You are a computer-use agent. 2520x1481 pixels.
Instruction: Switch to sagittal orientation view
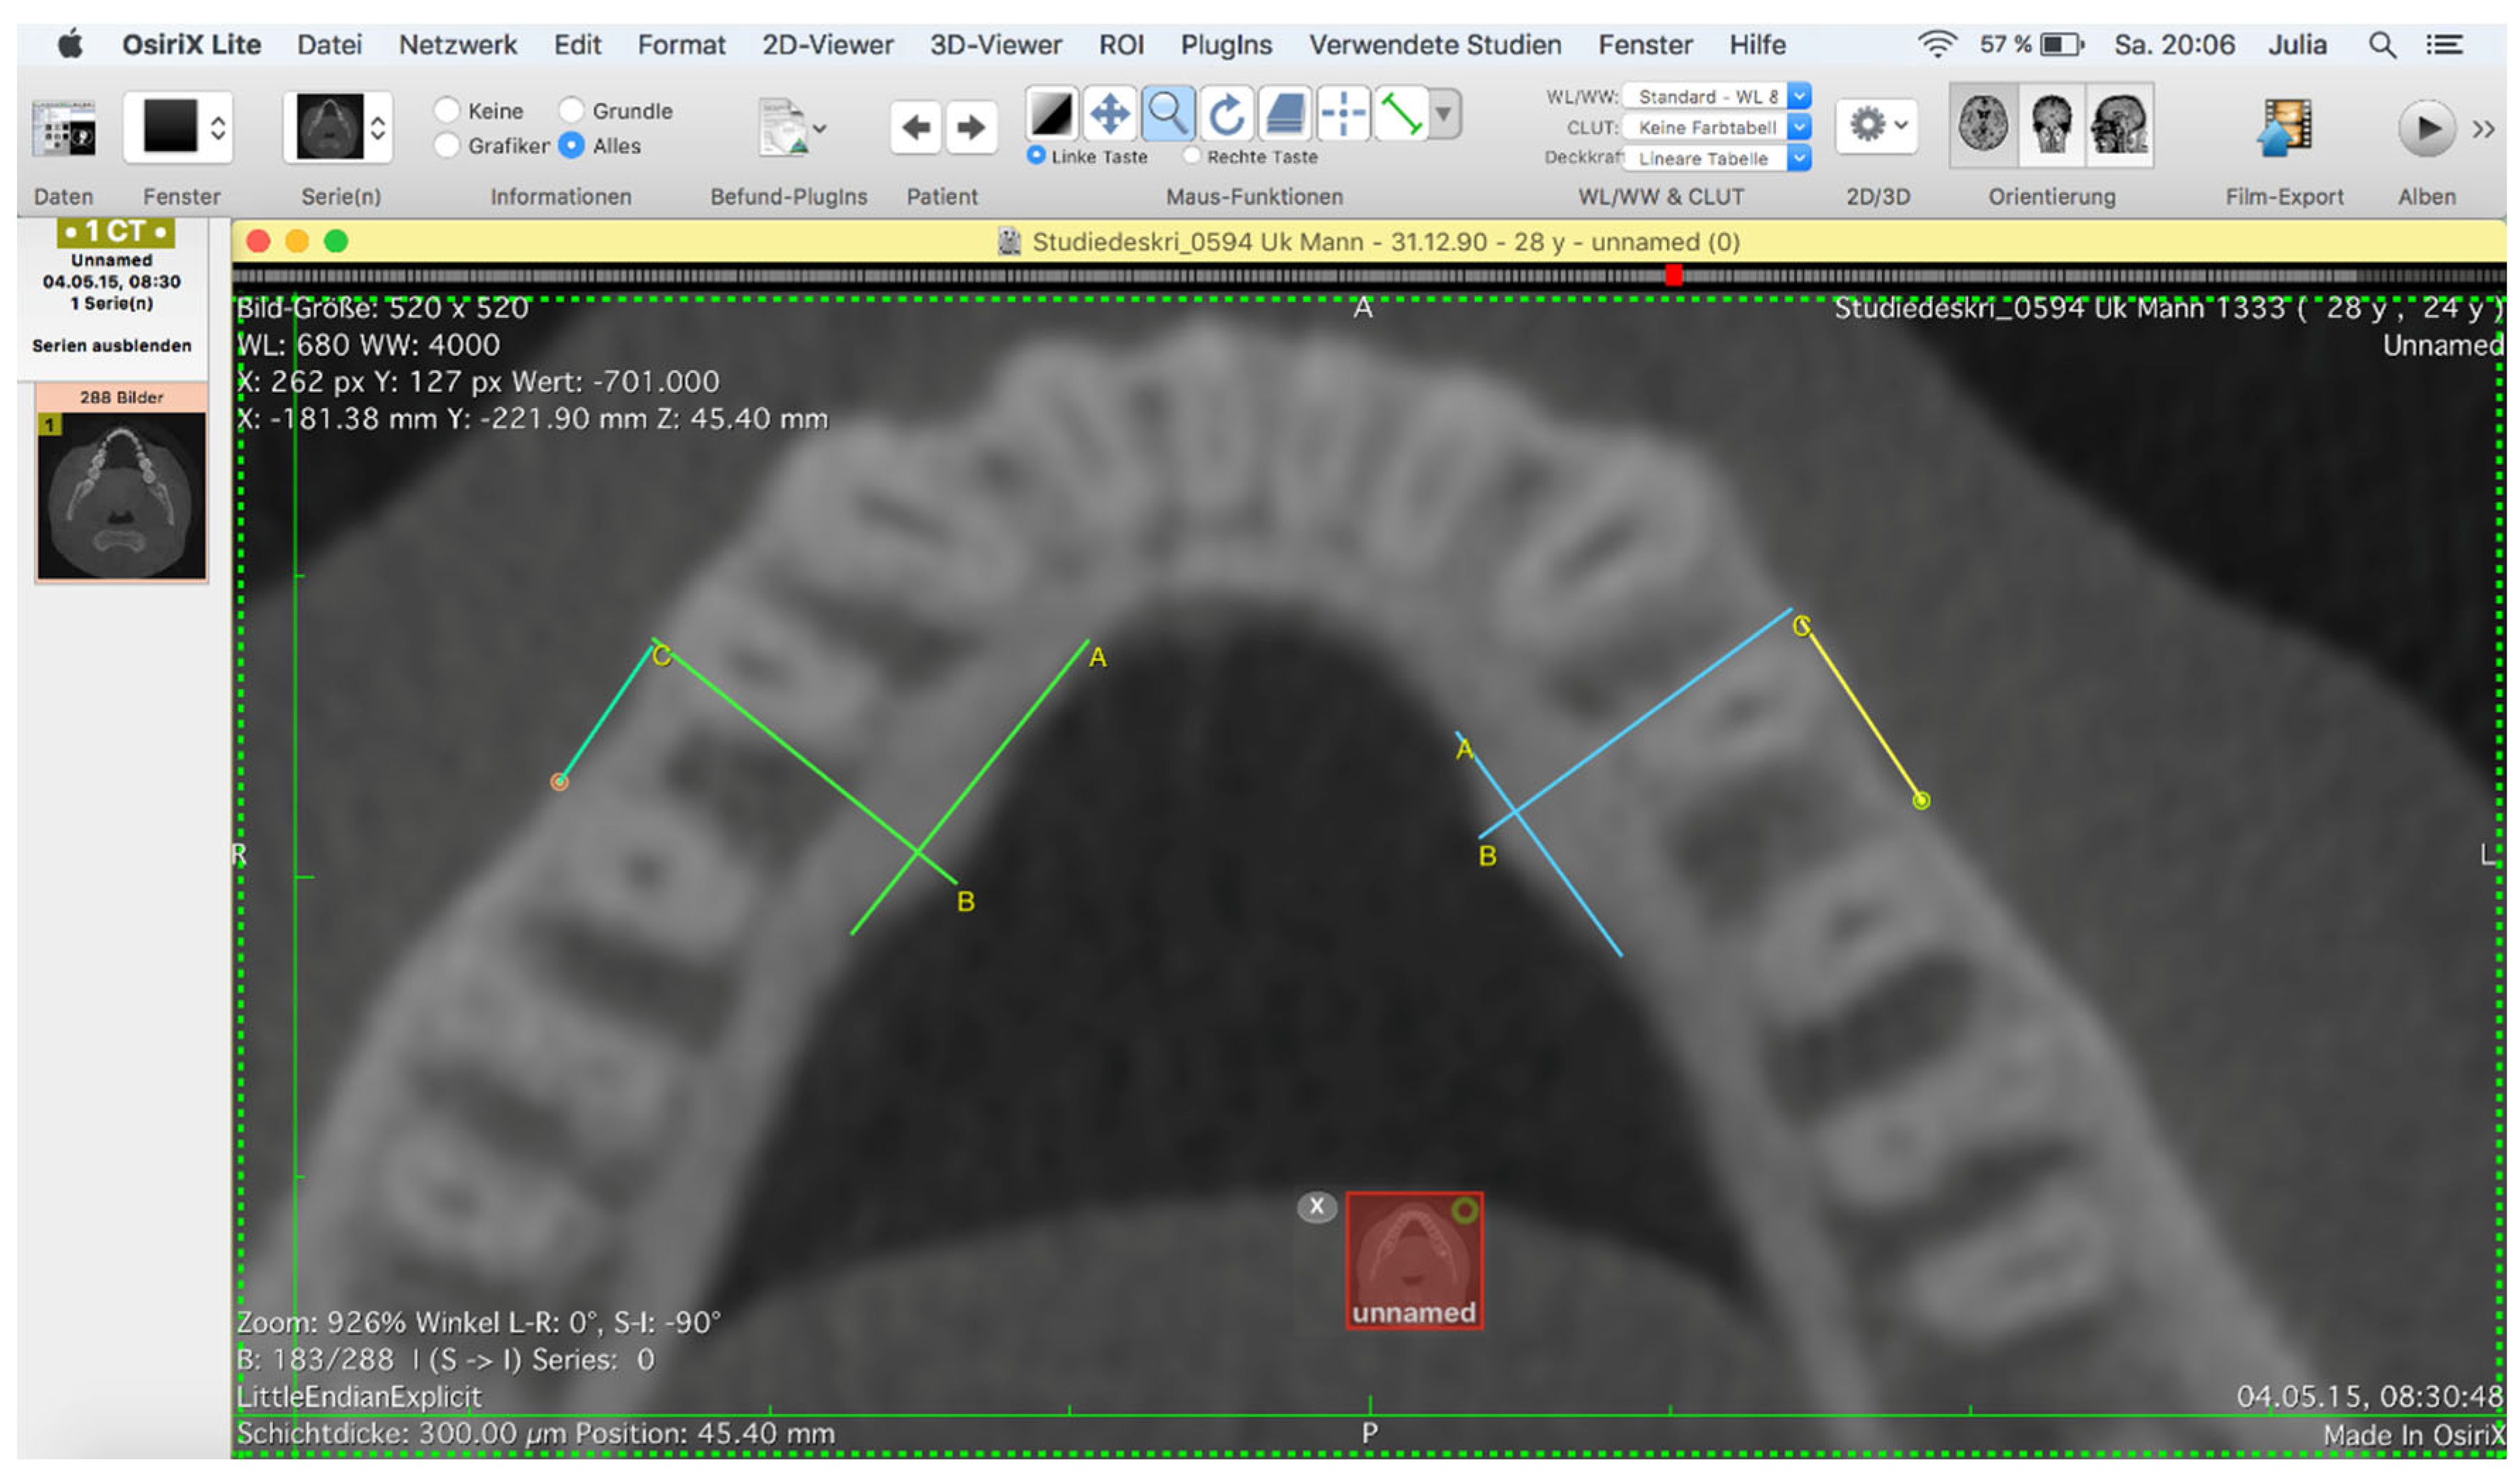2119,126
